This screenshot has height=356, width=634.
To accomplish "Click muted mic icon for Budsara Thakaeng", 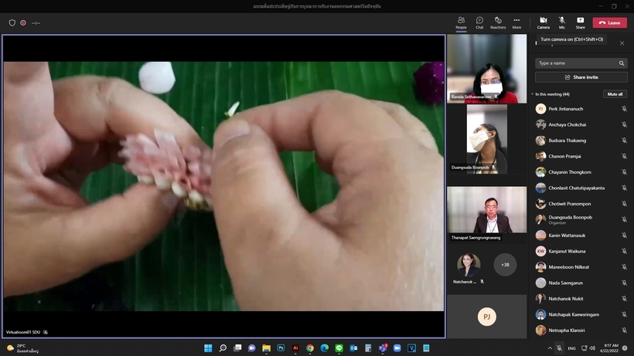I will click(624, 141).
